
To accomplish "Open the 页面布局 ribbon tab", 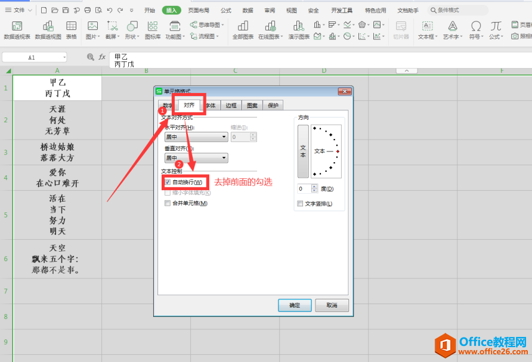I will tap(199, 11).
